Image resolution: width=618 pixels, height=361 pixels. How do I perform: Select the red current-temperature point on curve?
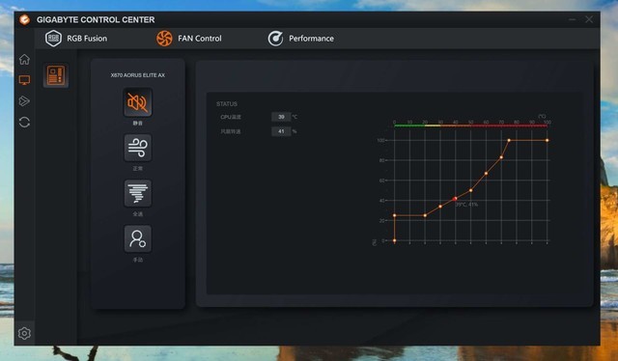click(x=455, y=199)
